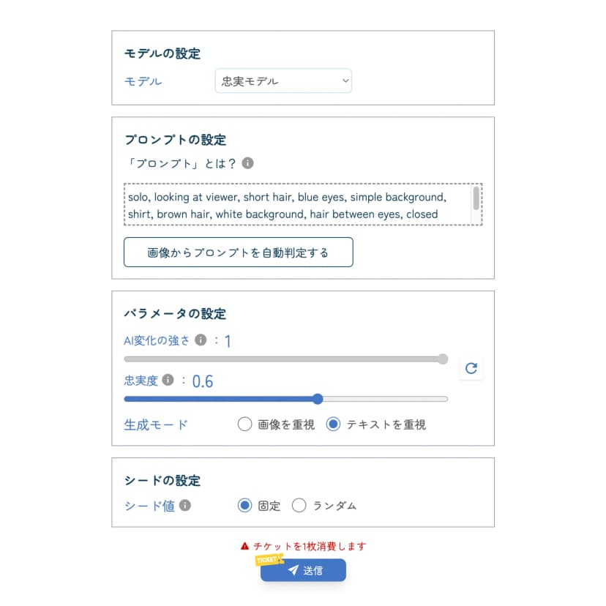Click the info icon next to シード値
Viewport: 606px width, 606px height.
[185, 505]
